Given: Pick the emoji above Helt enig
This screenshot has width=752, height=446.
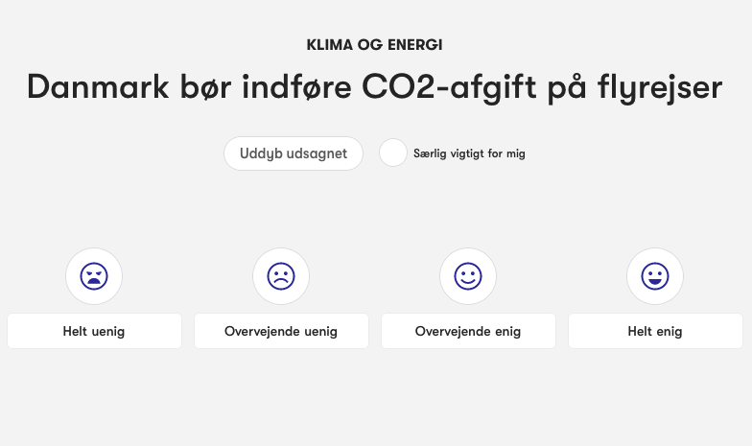Looking at the screenshot, I should point(655,276).
